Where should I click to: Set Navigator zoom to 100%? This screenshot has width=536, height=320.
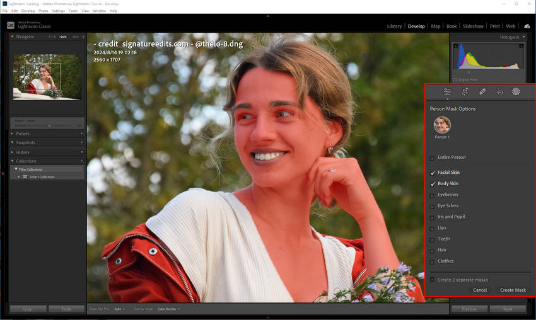(x=63, y=37)
